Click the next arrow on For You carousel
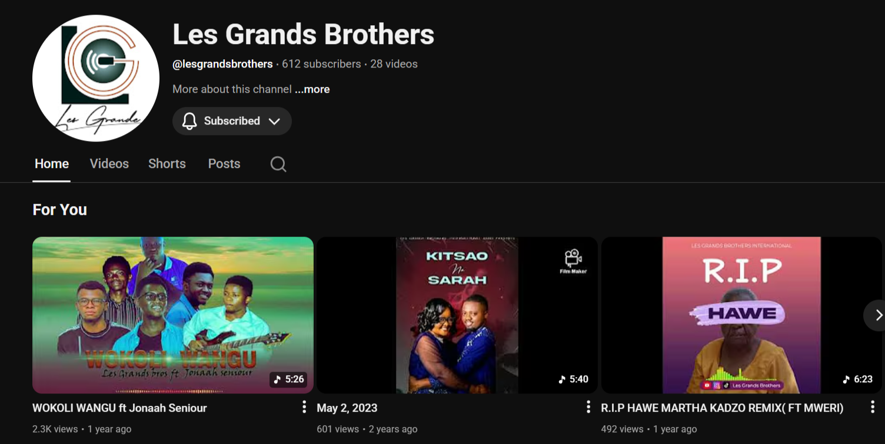 [x=876, y=315]
